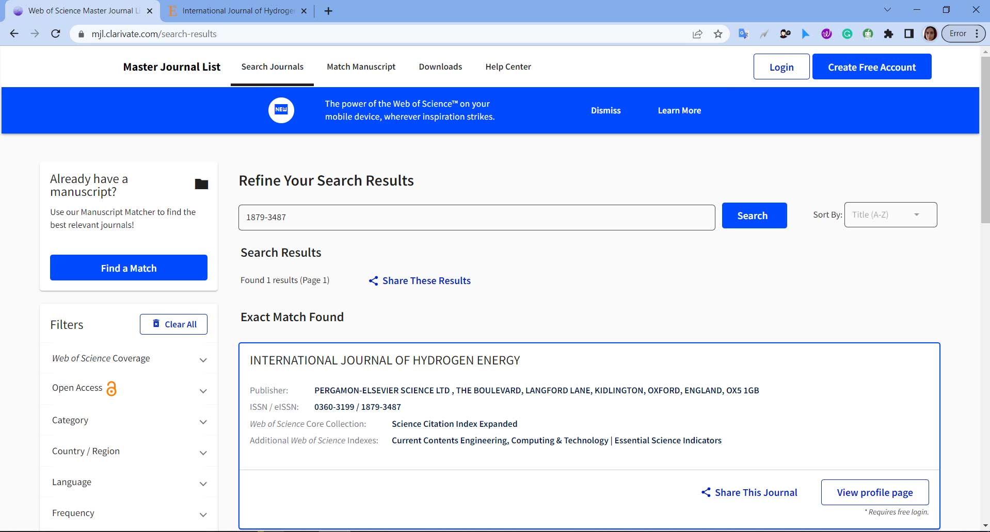Image resolution: width=990 pixels, height=532 pixels.
Task: Click the Found 1 results (Page 1) text
Action: click(x=284, y=280)
